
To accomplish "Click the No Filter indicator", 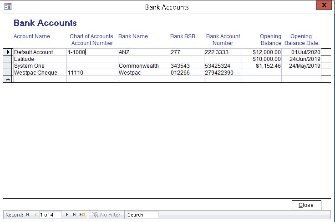I will click(x=107, y=215).
